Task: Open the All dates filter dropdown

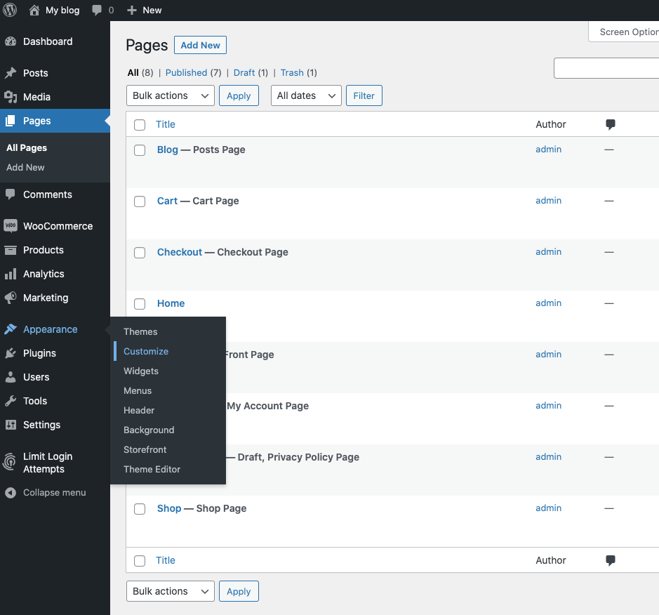Action: point(306,95)
